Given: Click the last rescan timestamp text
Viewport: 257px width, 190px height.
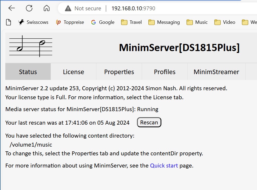Looking at the screenshot, I should click(67, 123).
